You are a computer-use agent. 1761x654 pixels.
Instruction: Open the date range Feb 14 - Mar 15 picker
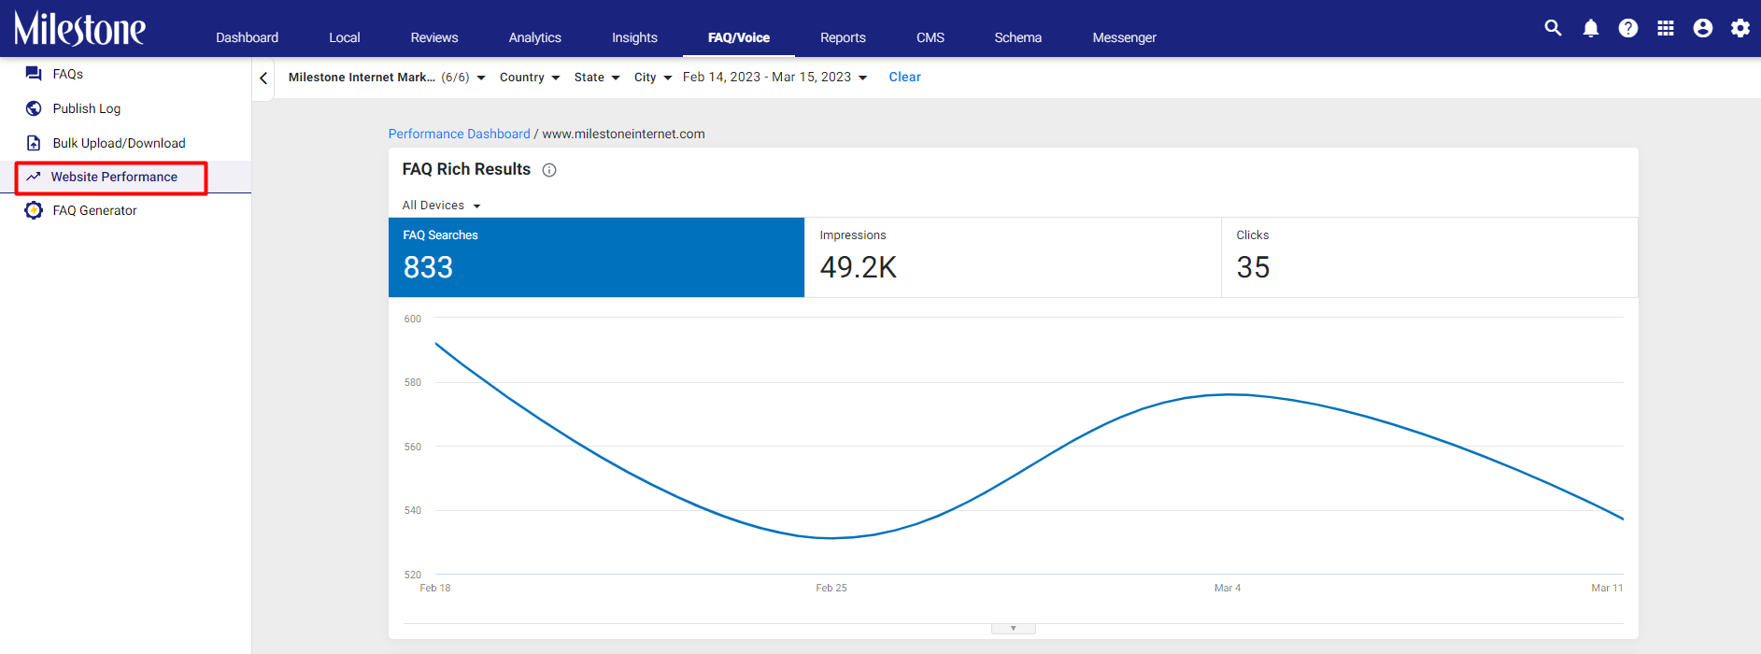coord(774,78)
